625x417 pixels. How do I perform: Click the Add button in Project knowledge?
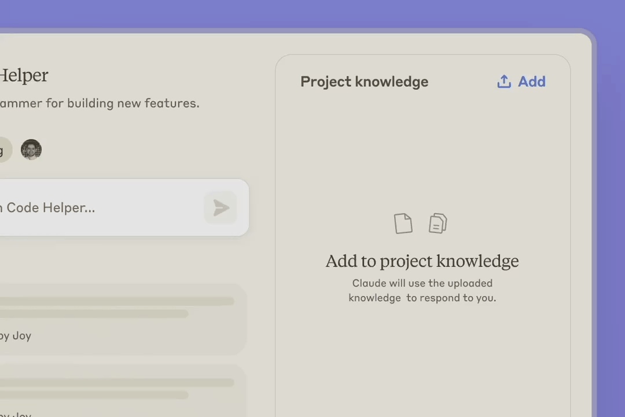tap(521, 82)
